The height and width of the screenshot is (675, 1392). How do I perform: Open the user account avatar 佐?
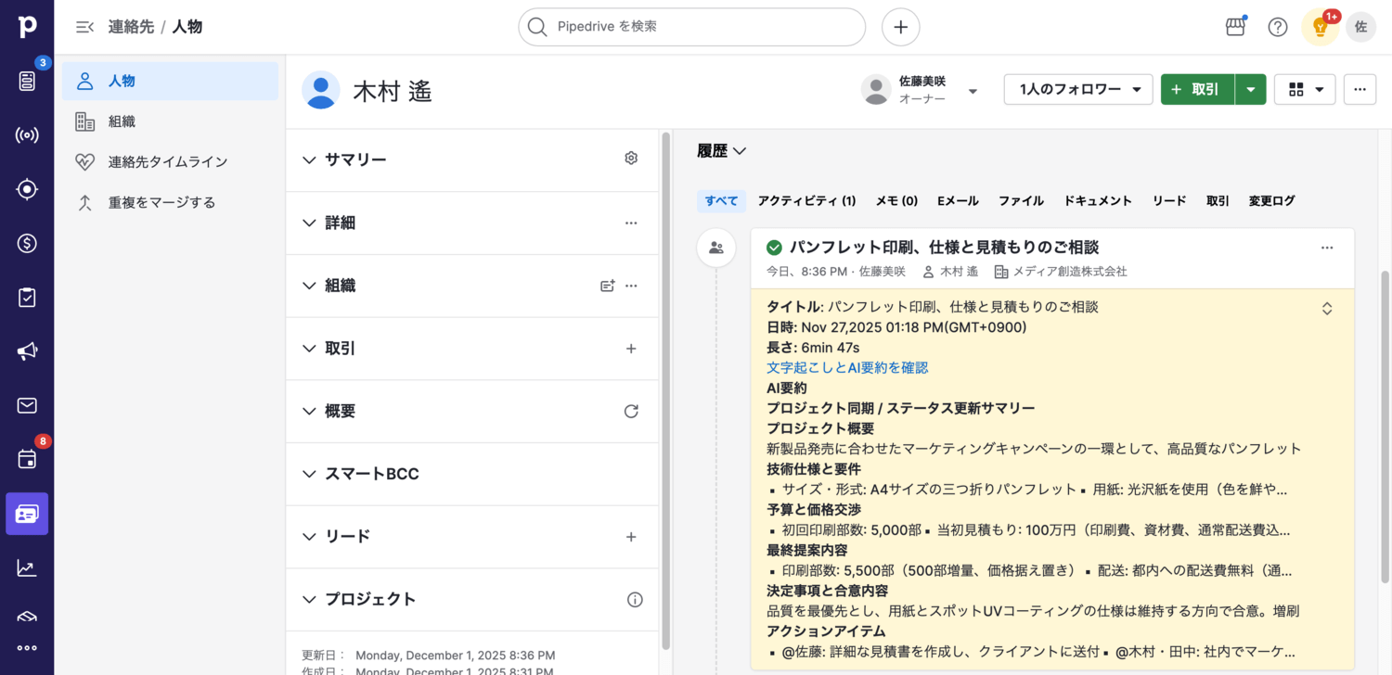(x=1361, y=27)
